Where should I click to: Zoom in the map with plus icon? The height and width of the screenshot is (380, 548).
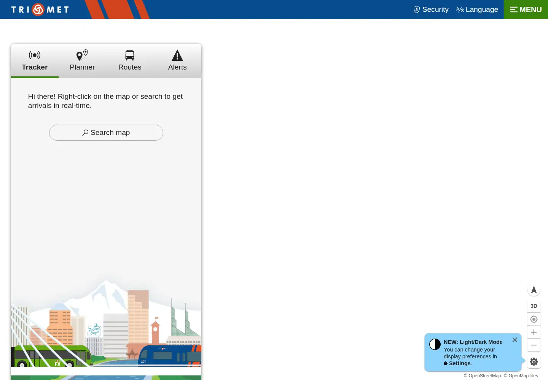534,332
